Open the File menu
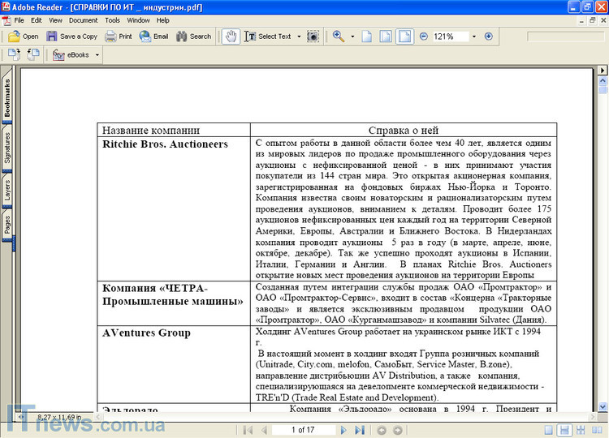The height and width of the screenshot is (438, 609). click(x=19, y=20)
